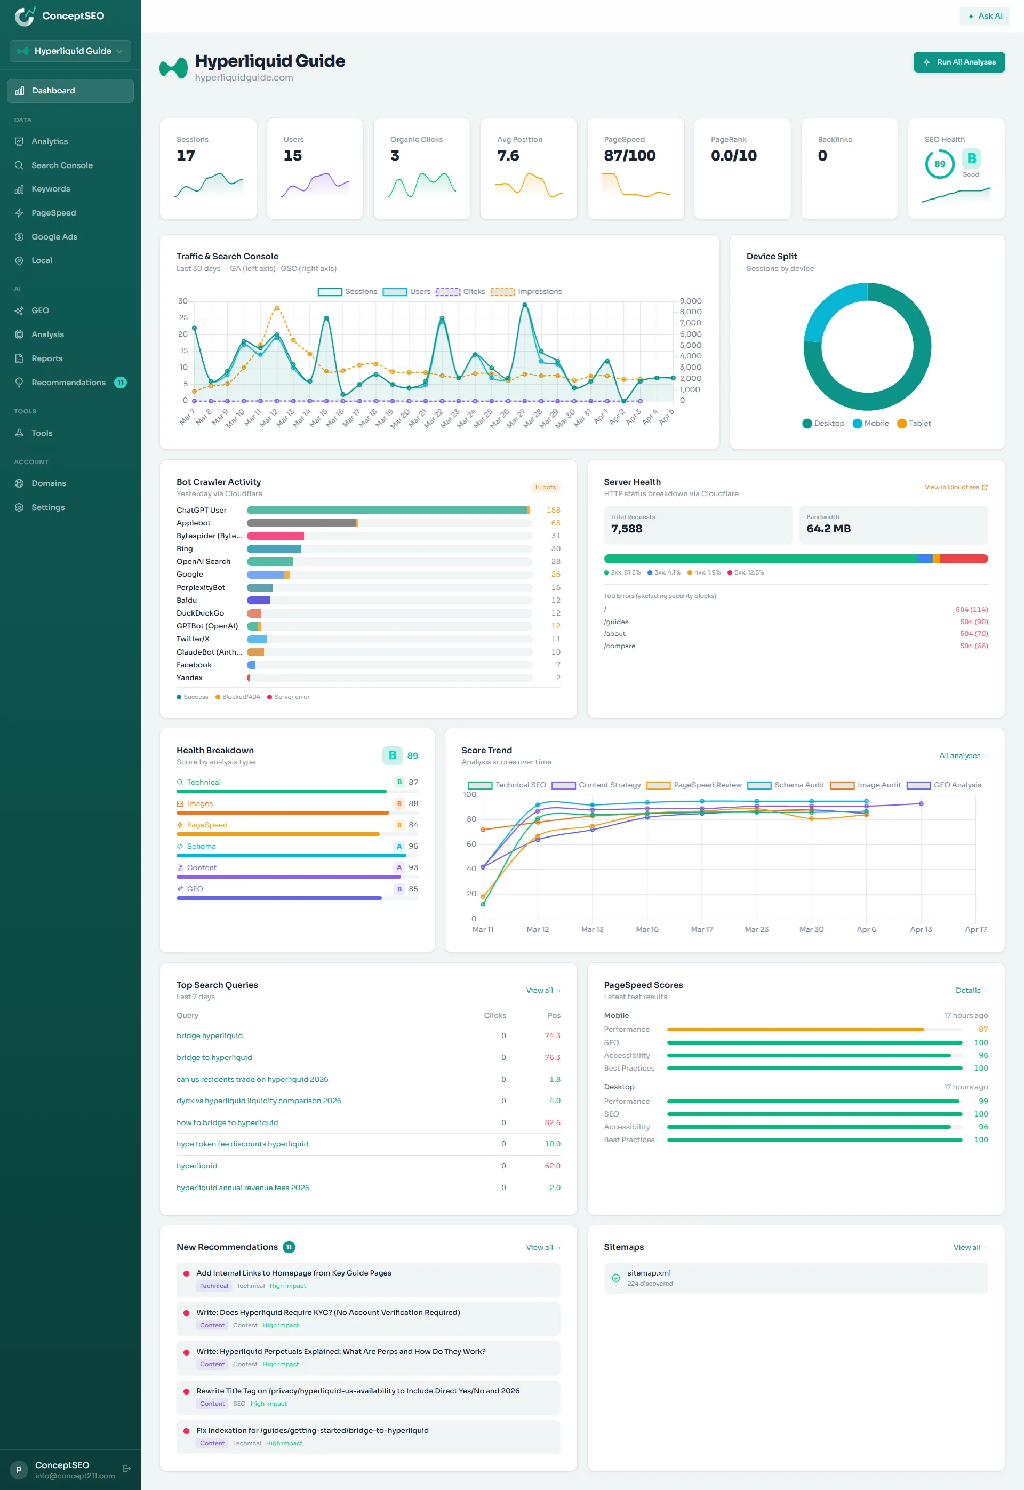
Task: Click the Organic Clicks metric card
Action: 421,169
